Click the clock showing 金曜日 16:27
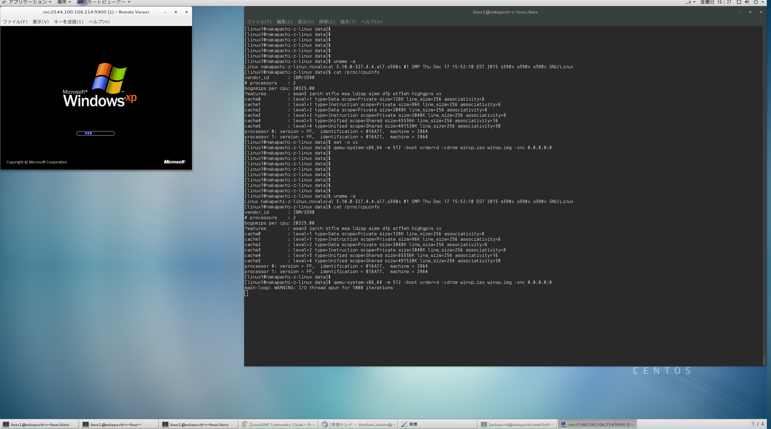The width and height of the screenshot is (771, 429). pos(715,2)
